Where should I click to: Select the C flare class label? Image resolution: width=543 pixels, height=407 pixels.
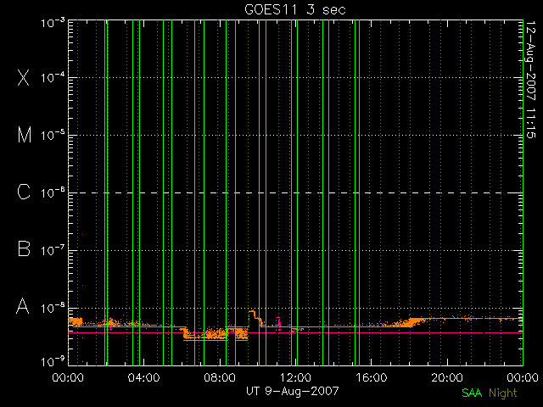24,192
